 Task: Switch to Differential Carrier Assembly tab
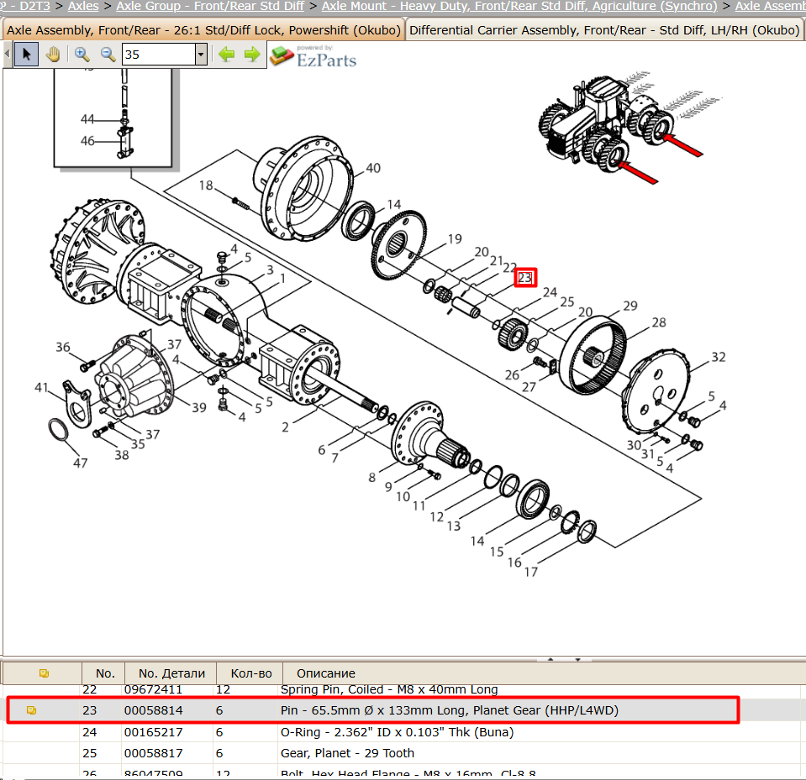point(604,29)
